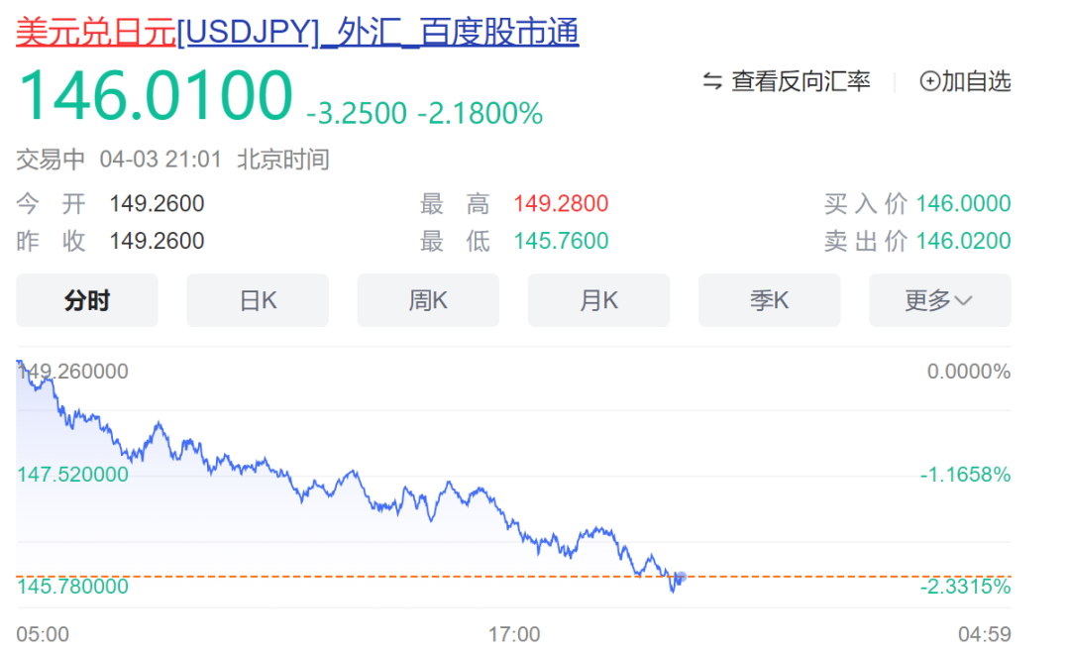Open the 月K chart tab

[598, 300]
